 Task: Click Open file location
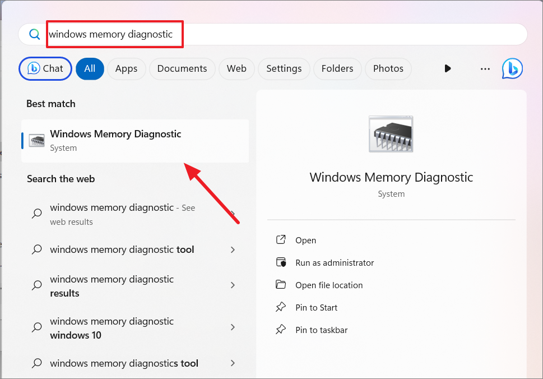pos(329,285)
